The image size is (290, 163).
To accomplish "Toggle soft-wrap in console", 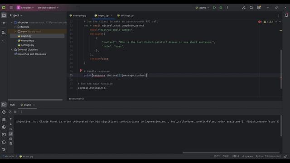I will pos(11,129).
